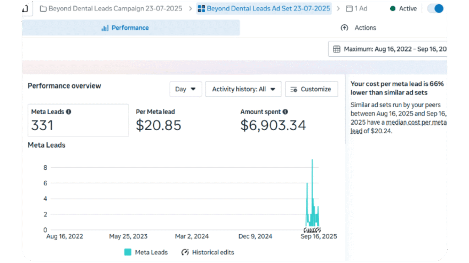This screenshot has height=263, width=469.
Task: Click the info icon beside Meta Leads
Action: pos(68,112)
